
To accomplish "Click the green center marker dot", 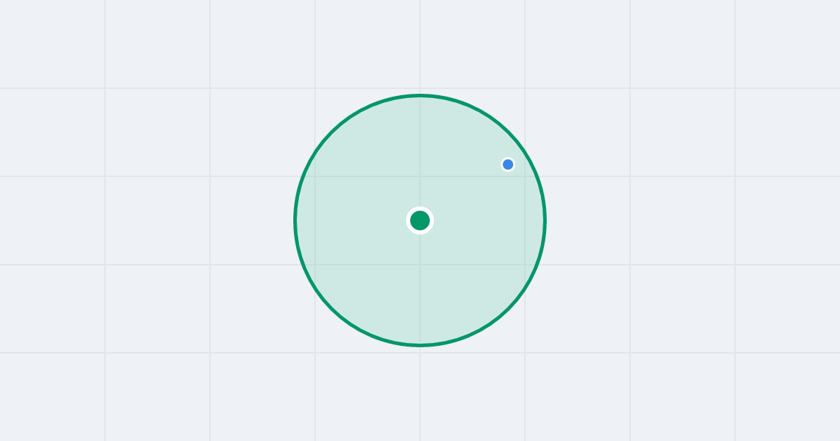I will (420, 220).
